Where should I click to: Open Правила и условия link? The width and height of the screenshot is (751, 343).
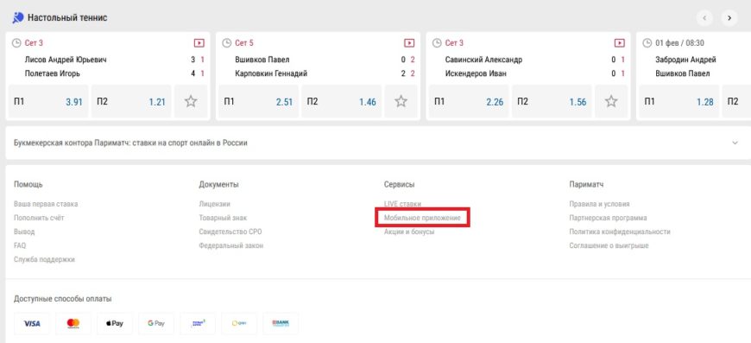point(600,204)
